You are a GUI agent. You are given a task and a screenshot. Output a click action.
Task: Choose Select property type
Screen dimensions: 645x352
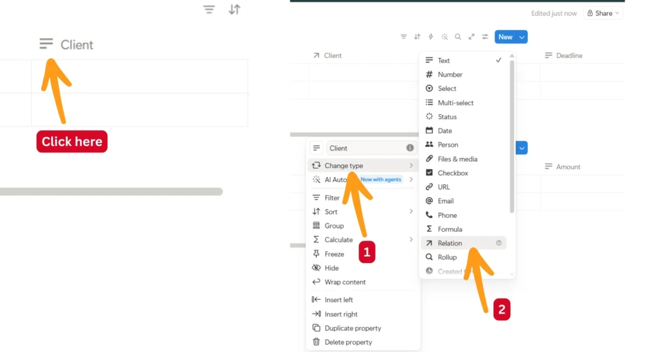point(464,88)
